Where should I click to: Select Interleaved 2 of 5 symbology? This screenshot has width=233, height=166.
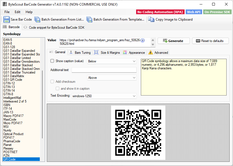(x=21, y=101)
